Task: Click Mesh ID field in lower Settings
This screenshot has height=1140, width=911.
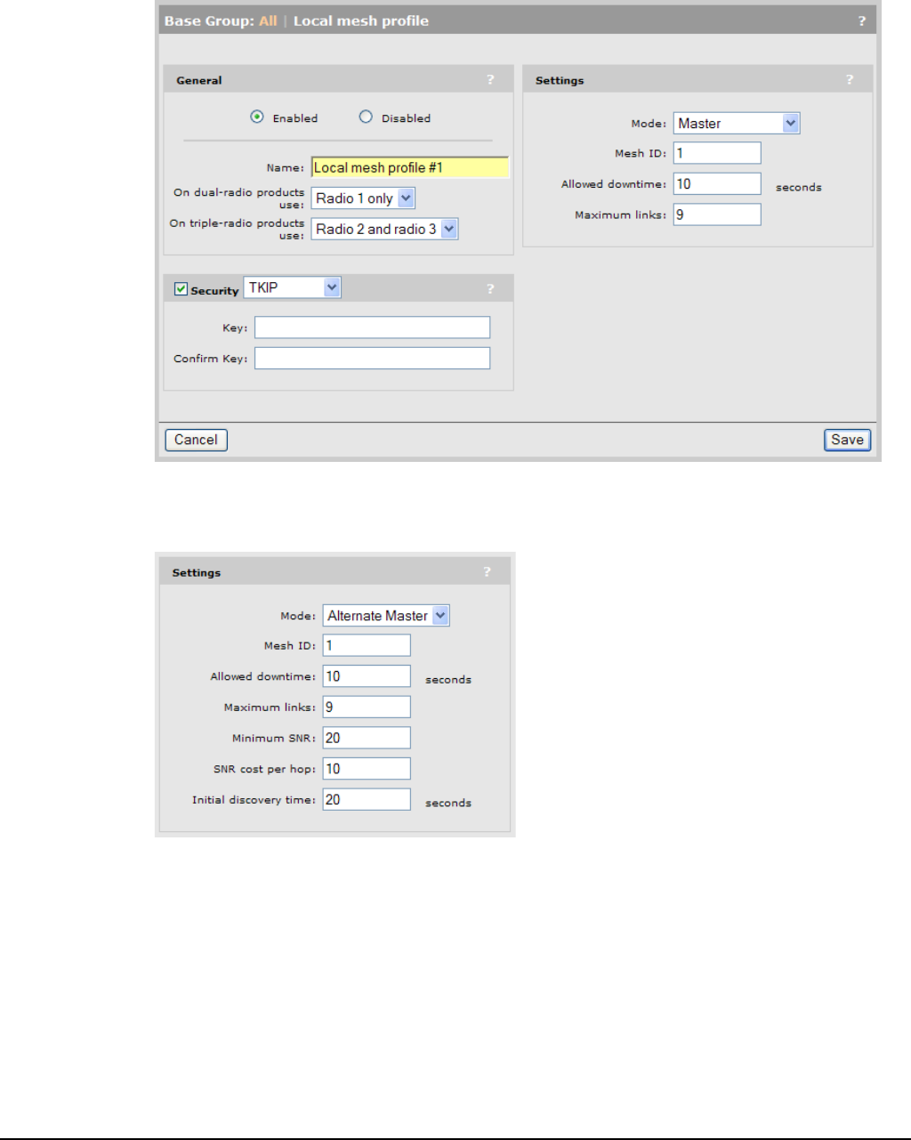Action: click(x=367, y=645)
